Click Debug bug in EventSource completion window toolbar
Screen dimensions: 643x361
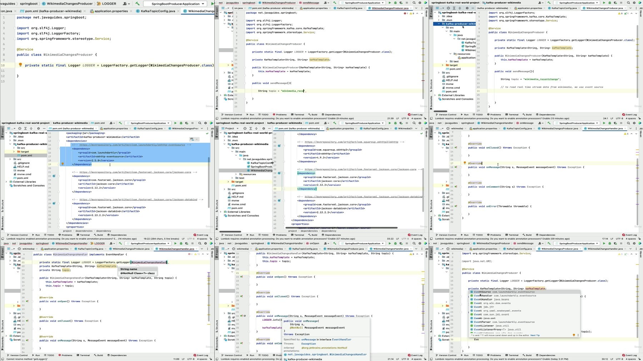click(610, 244)
